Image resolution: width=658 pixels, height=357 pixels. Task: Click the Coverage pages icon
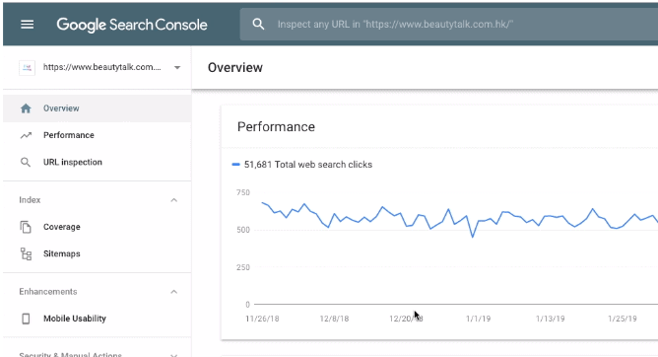(26, 227)
